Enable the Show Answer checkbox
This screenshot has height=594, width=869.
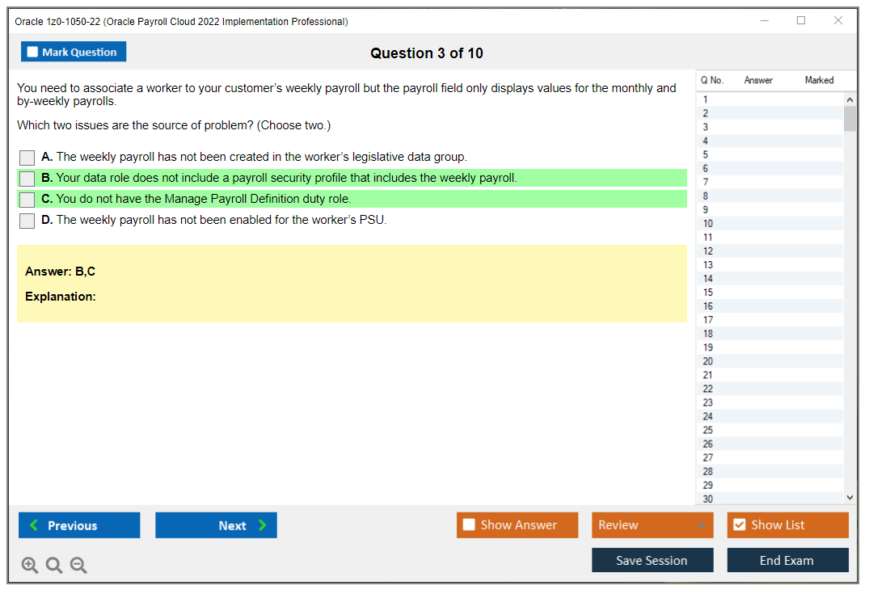(x=469, y=524)
